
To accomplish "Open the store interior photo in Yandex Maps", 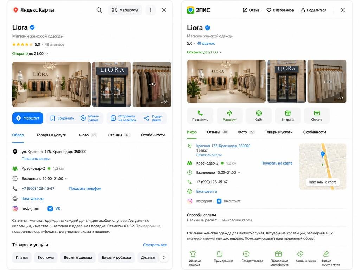I will pos(51,84).
